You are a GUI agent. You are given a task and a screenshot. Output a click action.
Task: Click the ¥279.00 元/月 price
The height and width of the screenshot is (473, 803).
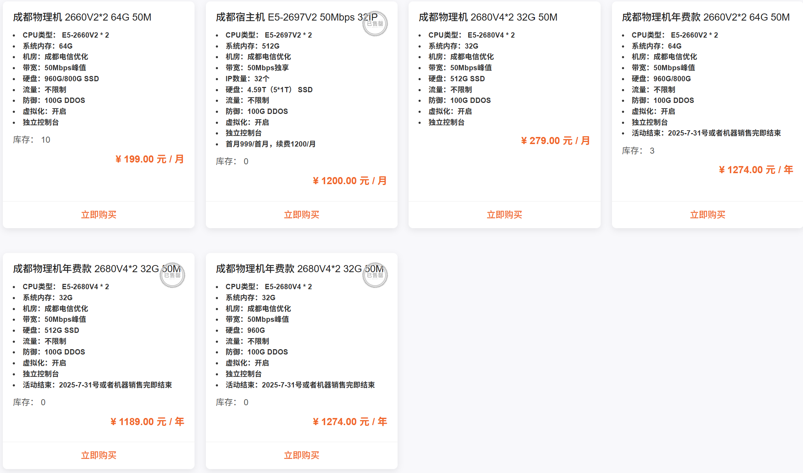(555, 141)
